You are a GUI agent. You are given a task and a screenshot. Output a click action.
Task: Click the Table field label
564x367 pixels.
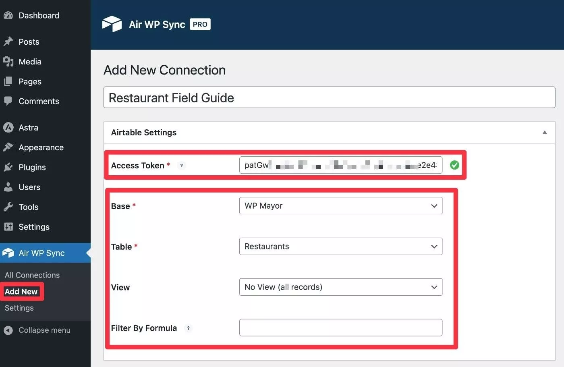click(122, 247)
